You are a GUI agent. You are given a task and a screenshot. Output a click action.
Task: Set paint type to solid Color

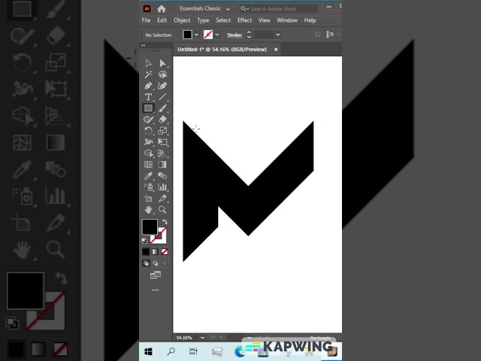(x=146, y=252)
